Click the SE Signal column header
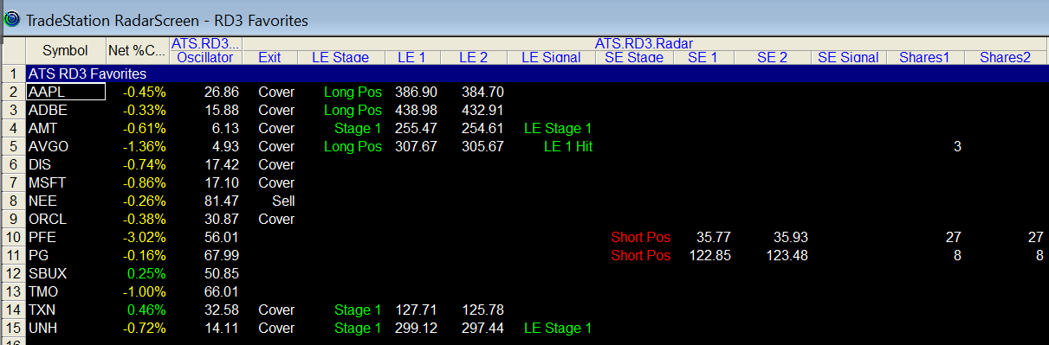Image resolution: width=1049 pixels, height=345 pixels. pos(849,58)
